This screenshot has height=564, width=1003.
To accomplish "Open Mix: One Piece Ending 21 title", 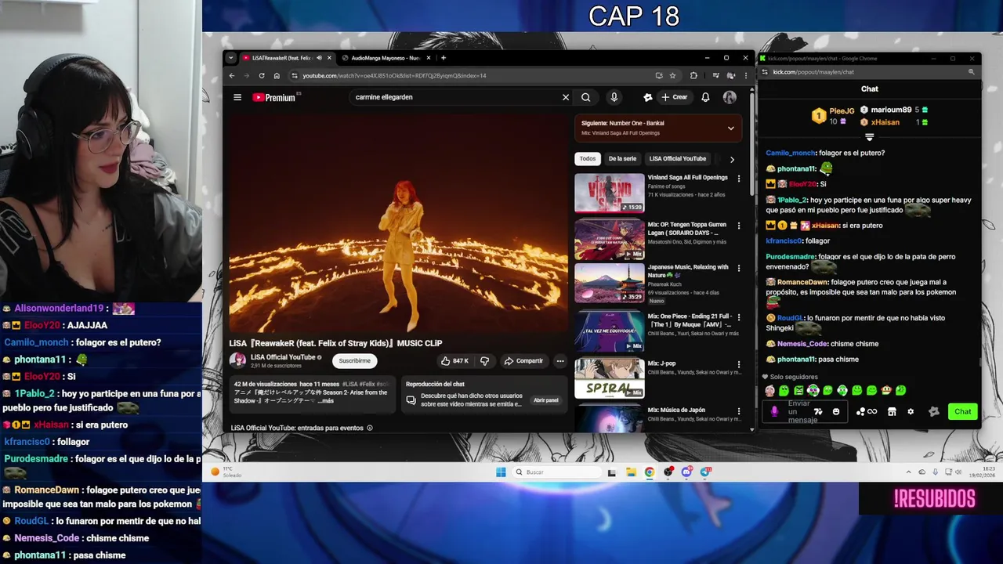I will click(x=690, y=320).
